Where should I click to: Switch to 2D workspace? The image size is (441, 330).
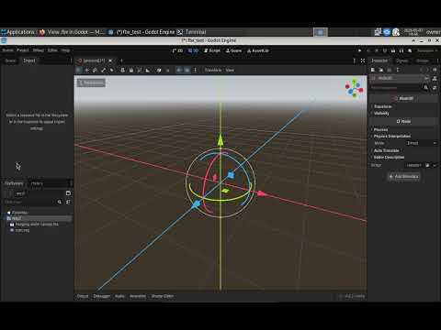[x=177, y=50]
